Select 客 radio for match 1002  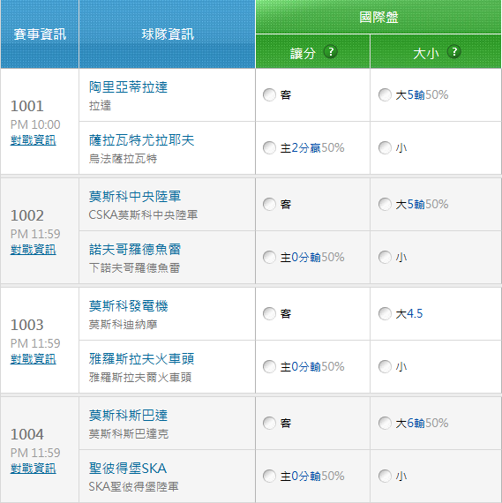[269, 205]
